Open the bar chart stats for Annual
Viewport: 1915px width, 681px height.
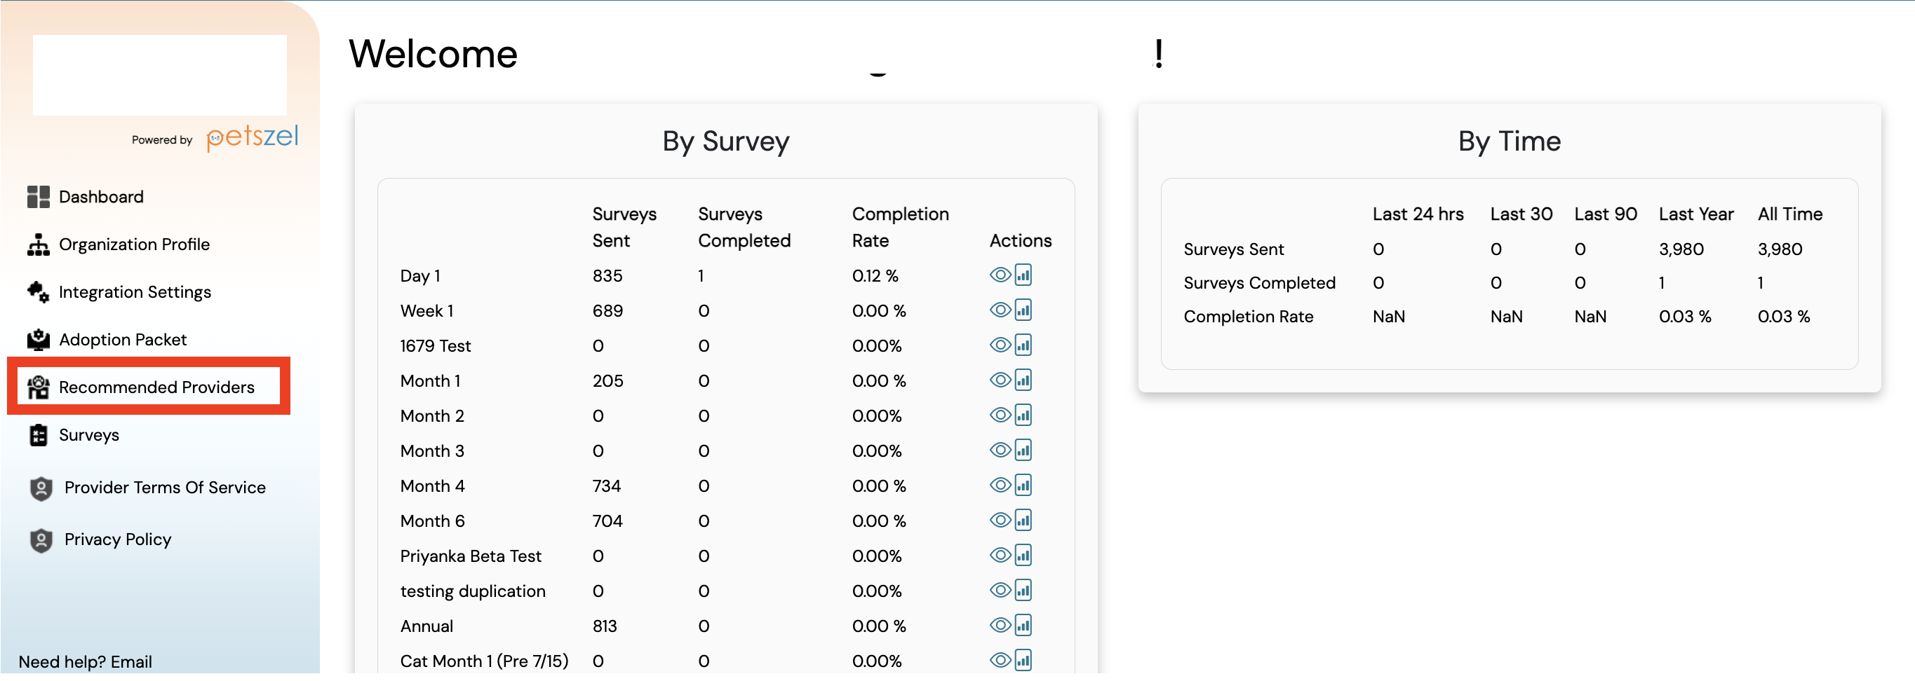pyautogui.click(x=1023, y=624)
